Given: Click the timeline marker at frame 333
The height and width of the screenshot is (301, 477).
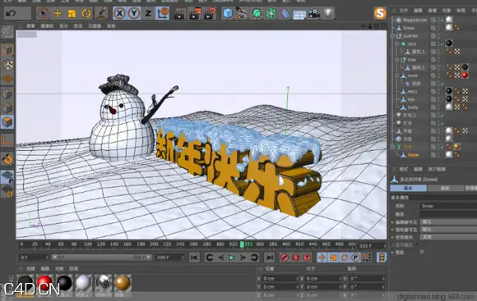Looking at the screenshot, I should point(242,244).
